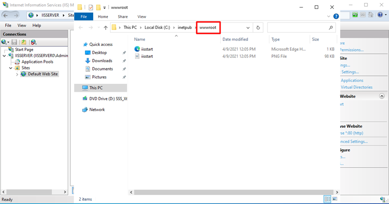389x204 pixels.
Task: Go back in Explorer navigation
Action: pyautogui.click(x=81, y=27)
